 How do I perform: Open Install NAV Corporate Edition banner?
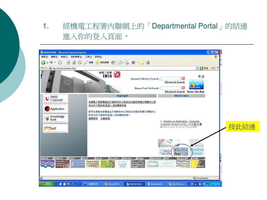pyautogui.click(x=93, y=164)
